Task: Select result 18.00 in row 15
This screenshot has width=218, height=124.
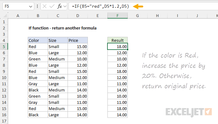Action: (117, 108)
